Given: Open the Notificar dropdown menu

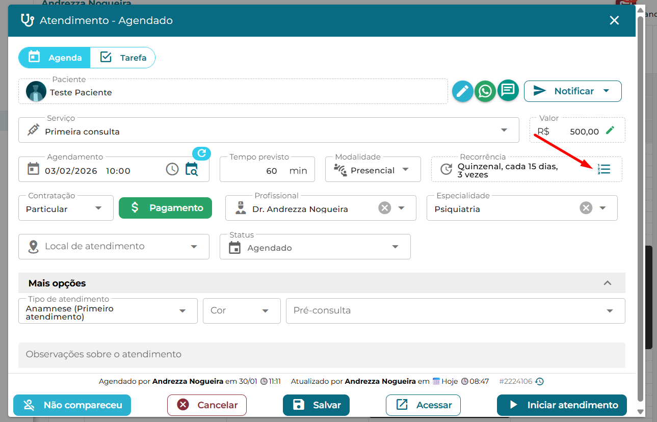Looking at the screenshot, I should click(573, 91).
